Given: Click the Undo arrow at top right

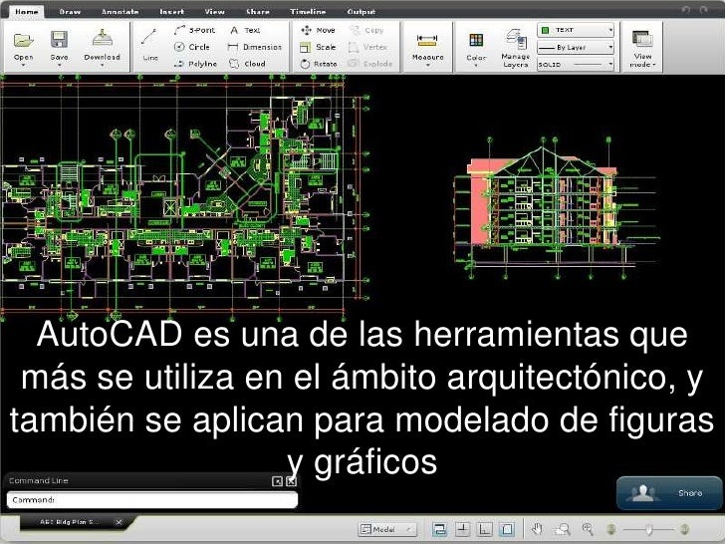Looking at the screenshot, I should click(686, 10).
